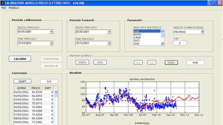
Task: Click the market list scroll up arrow
Action: [x=163, y=31]
